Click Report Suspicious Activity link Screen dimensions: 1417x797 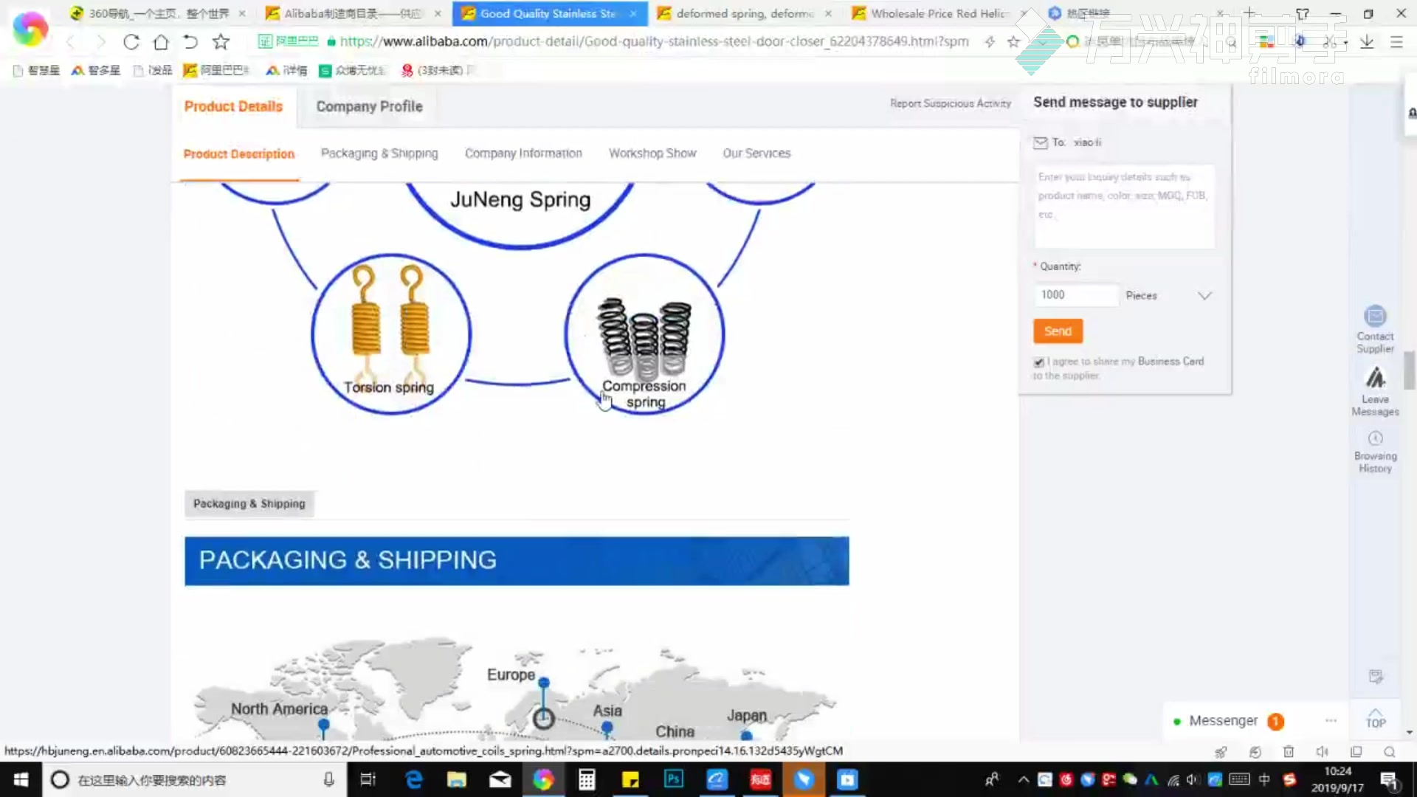tap(951, 103)
